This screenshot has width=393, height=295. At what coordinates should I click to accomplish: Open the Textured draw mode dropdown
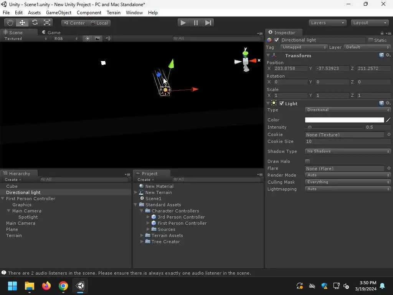(x=25, y=39)
